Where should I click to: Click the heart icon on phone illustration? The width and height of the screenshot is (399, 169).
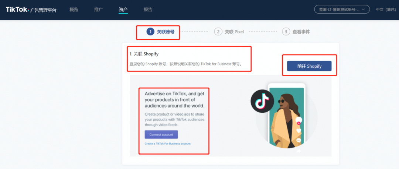299,131
